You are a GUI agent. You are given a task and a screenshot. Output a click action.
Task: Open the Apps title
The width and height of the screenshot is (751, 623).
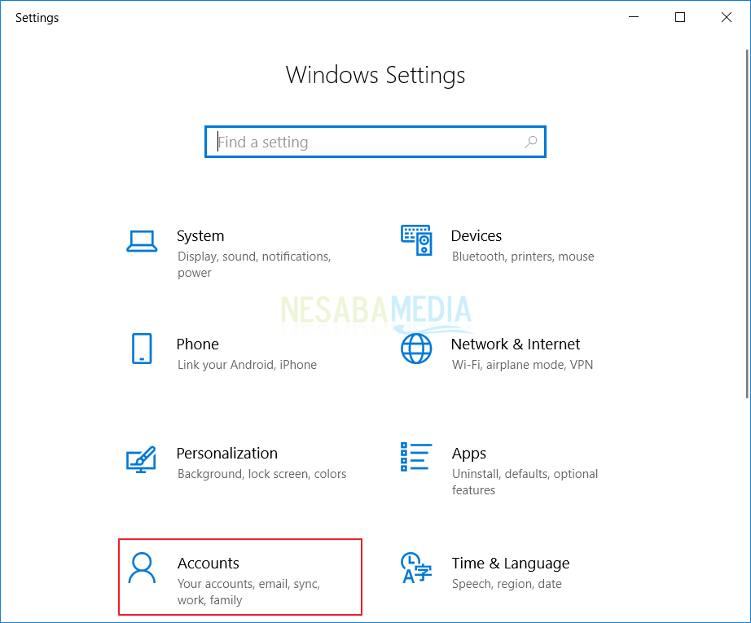click(469, 454)
